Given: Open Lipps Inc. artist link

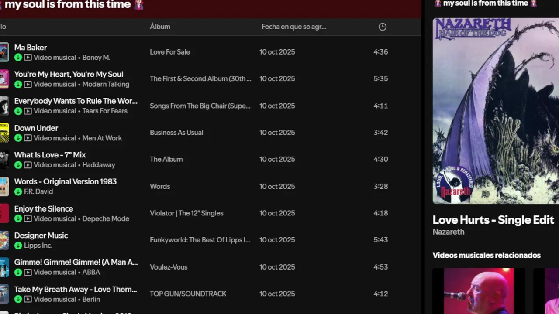Looking at the screenshot, I should 38,246.
